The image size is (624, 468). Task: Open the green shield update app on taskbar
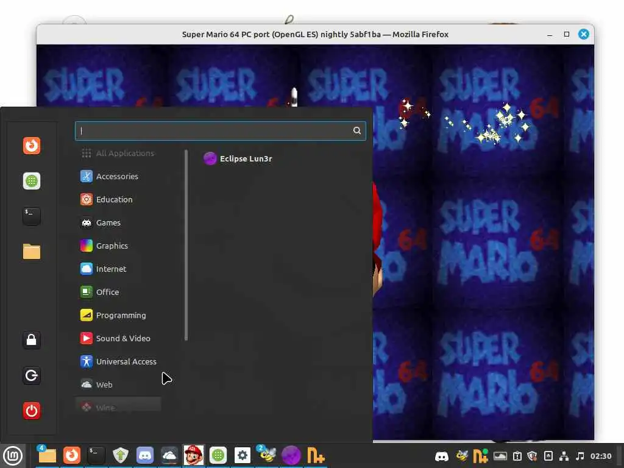pyautogui.click(x=120, y=455)
